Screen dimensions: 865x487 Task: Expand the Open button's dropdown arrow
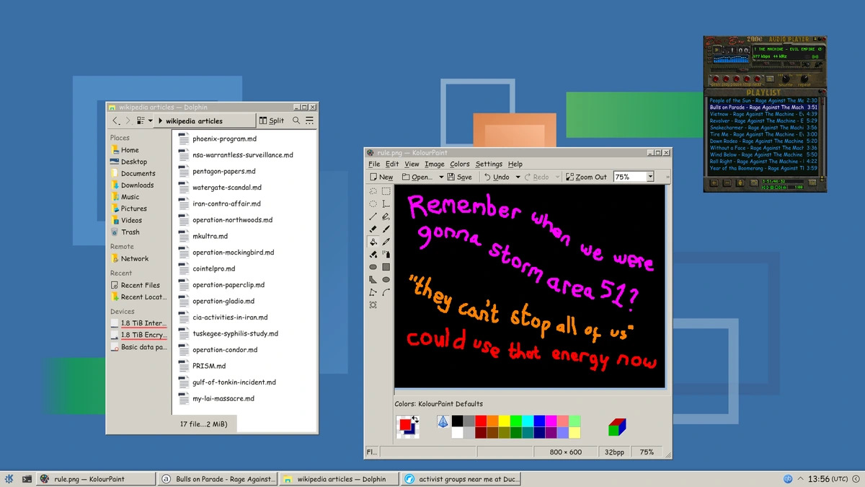pyautogui.click(x=442, y=176)
